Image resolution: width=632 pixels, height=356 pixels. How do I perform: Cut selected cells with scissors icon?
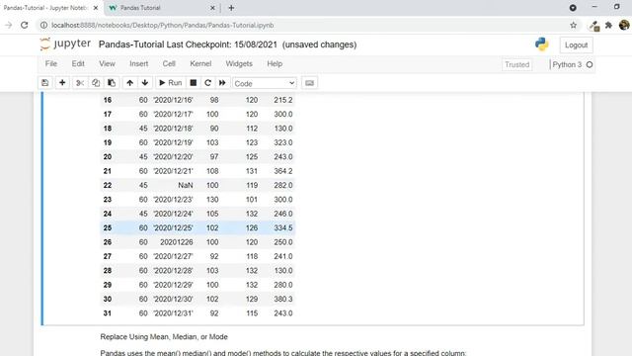(x=80, y=83)
